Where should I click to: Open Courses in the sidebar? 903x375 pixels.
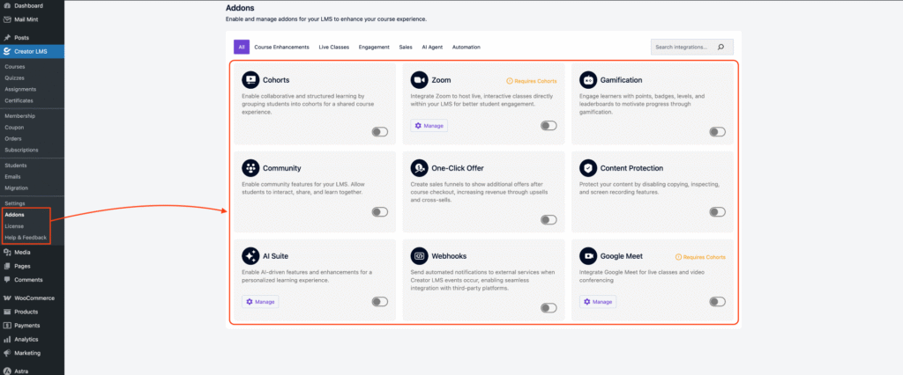pyautogui.click(x=15, y=67)
